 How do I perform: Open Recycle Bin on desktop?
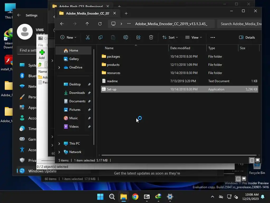tap(257, 169)
